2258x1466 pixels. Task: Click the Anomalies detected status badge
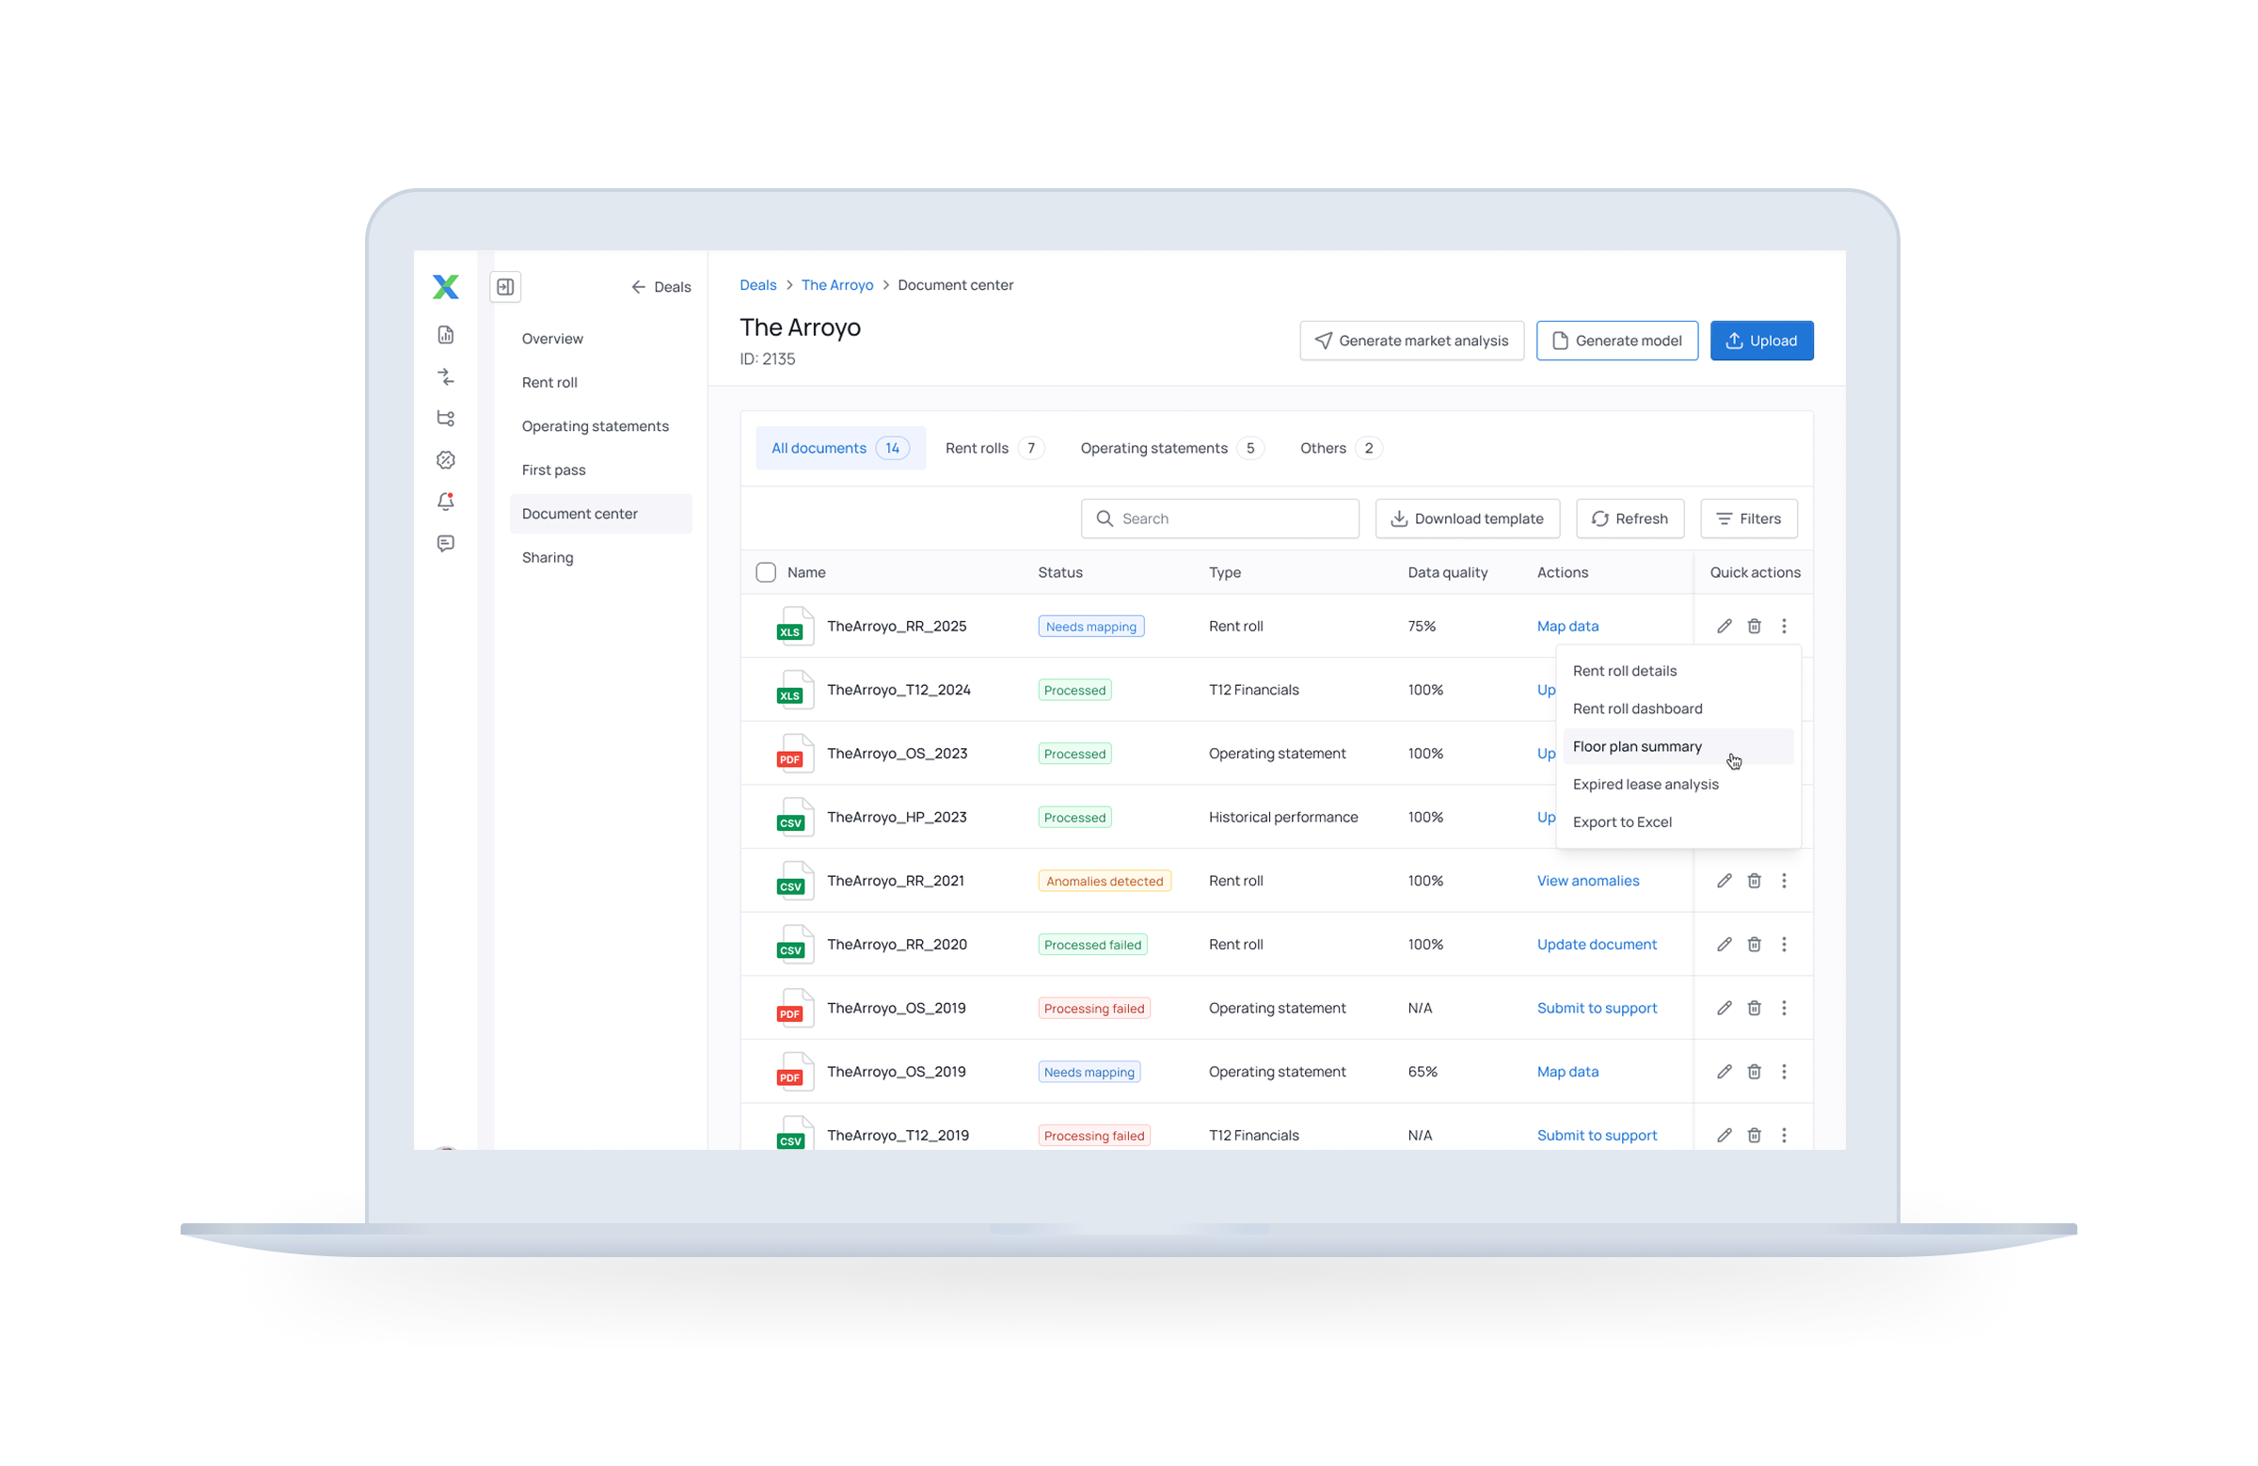tap(1105, 881)
